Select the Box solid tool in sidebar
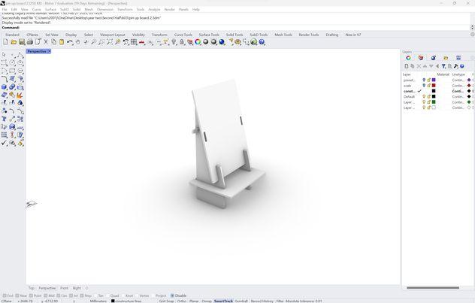This screenshot has width=475, height=303. pyautogui.click(x=4, y=87)
